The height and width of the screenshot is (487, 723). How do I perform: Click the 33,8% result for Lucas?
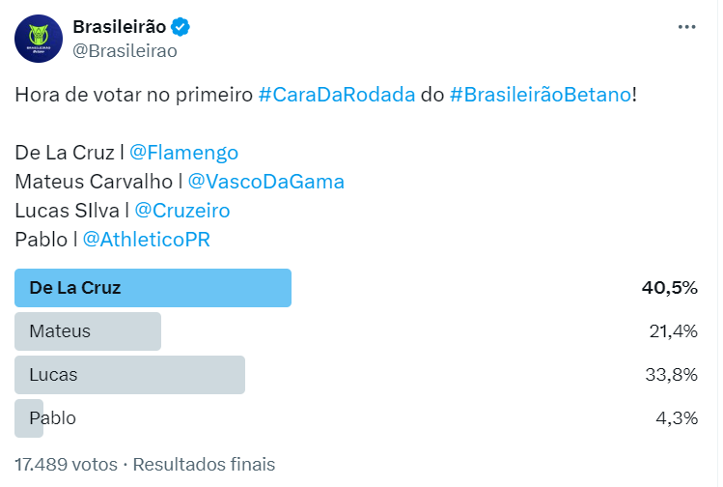click(x=672, y=375)
